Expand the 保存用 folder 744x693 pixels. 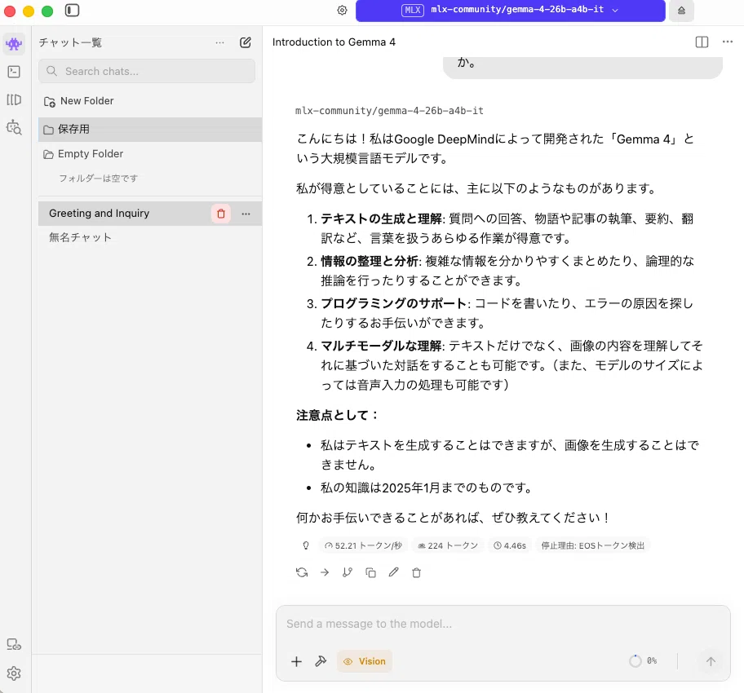150,130
